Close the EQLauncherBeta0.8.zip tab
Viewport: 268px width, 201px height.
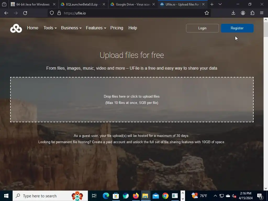[x=104, y=4]
